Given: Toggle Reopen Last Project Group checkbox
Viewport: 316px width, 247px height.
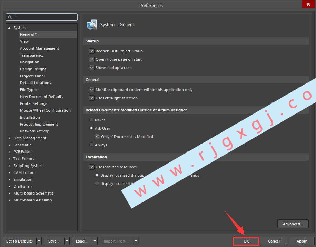Looking at the screenshot, I should (x=92, y=51).
